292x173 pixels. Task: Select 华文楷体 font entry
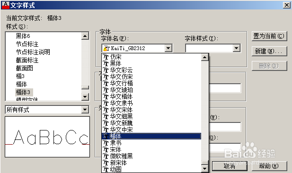pos(151,96)
